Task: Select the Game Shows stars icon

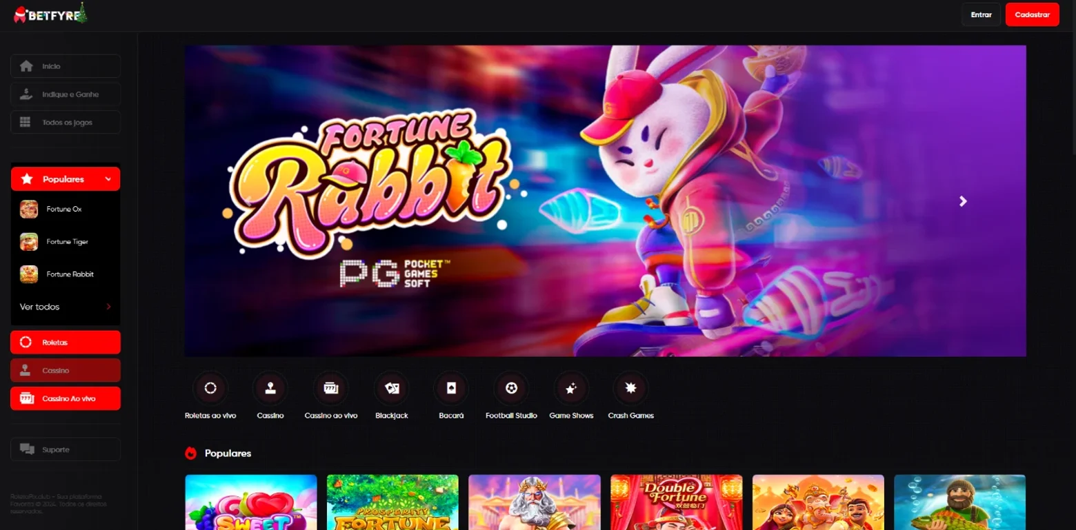Action: (571, 388)
